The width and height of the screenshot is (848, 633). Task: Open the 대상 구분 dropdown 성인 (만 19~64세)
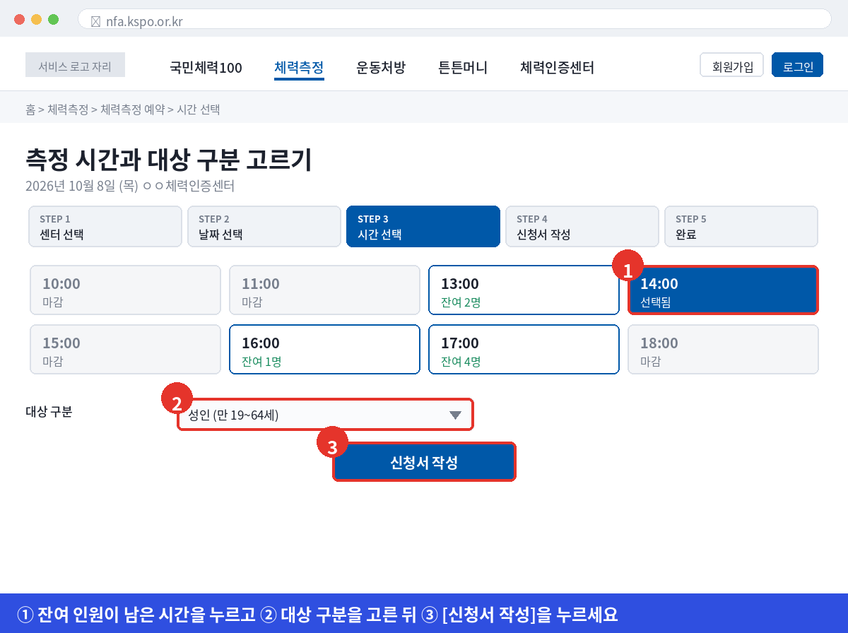(325, 415)
